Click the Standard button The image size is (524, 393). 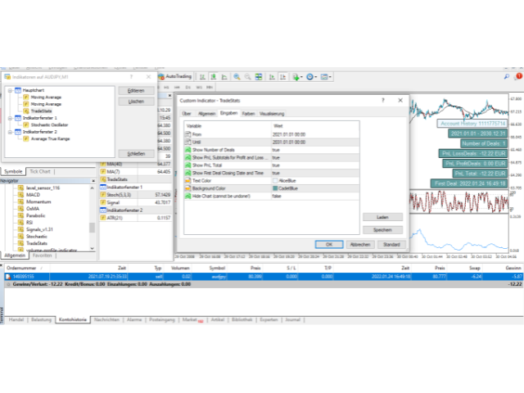(391, 245)
